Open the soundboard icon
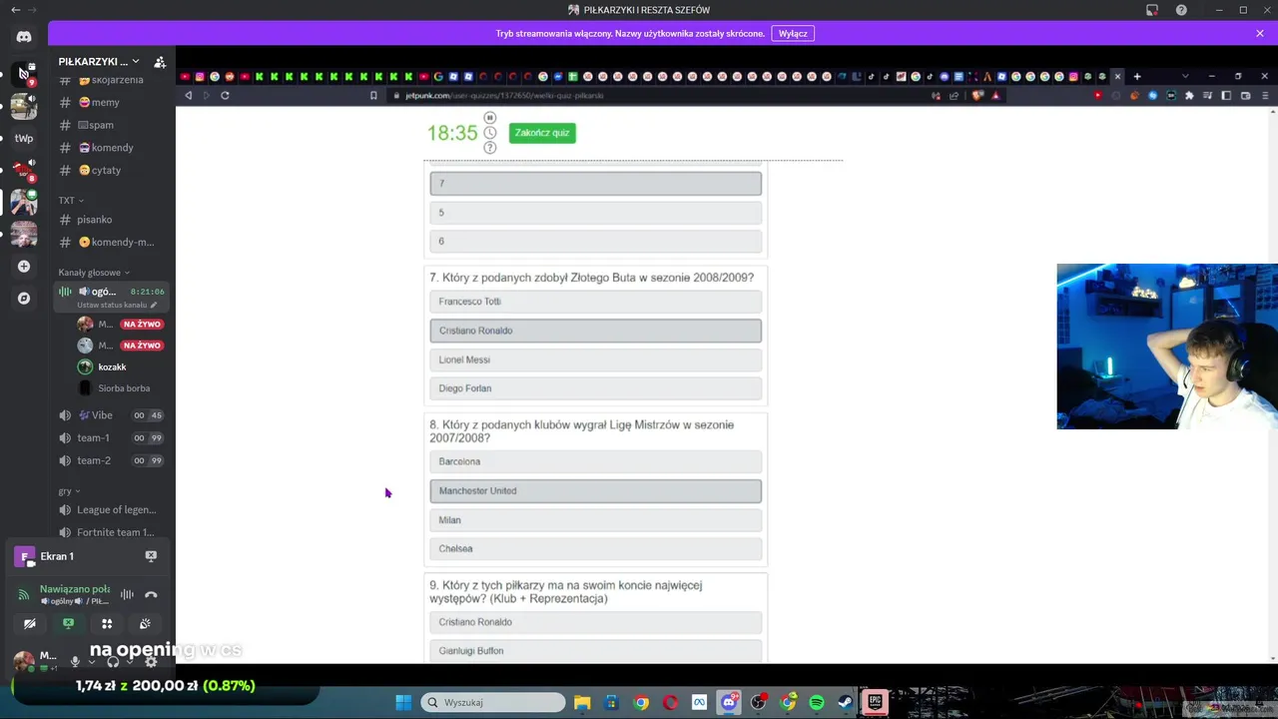This screenshot has height=719, width=1278. click(145, 623)
